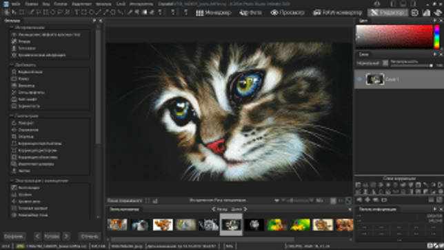Click the histogram icon near Редактор tab
Screen dimensions: 444x250
427,12
